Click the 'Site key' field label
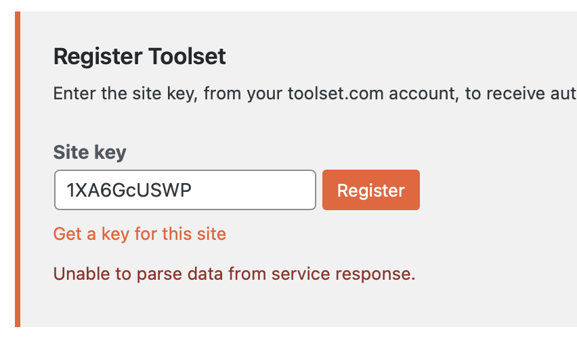 (x=89, y=153)
